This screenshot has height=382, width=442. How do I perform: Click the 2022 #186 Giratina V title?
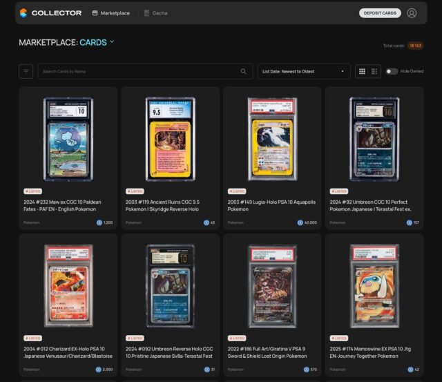tap(267, 352)
